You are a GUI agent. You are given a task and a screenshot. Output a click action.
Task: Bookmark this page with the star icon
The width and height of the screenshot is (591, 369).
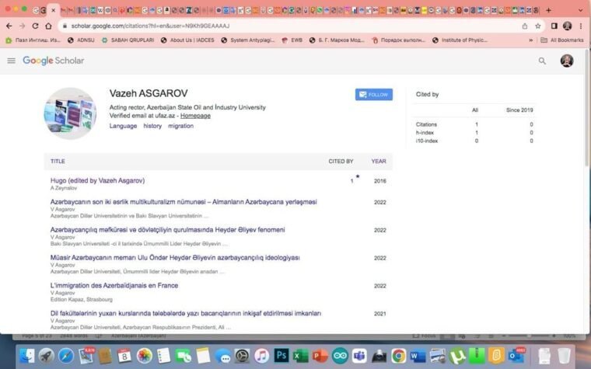(x=537, y=26)
